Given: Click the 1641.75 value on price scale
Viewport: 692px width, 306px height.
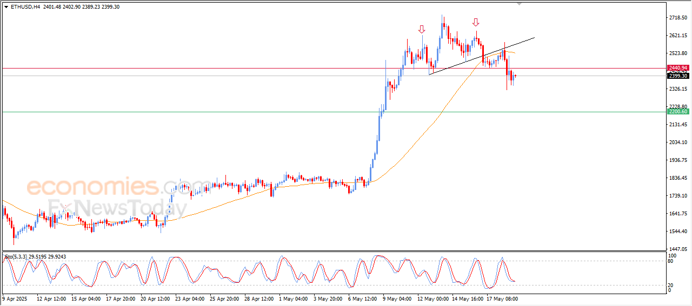Looking at the screenshot, I should point(678,214).
